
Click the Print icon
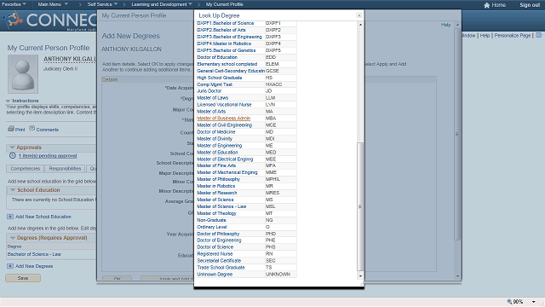click(11, 129)
